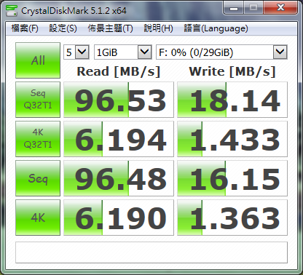Image resolution: width=303 pixels, height=275 pixels.
Task: Click the empty comment field at bottom
Action: pos(151,252)
